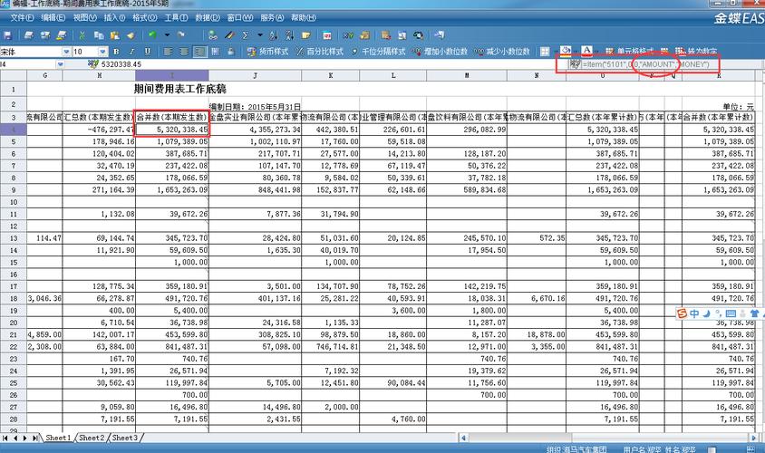Viewport: 765px width, 453px height.
Task: Click the horizontal scrollbar left arrow
Action: click(463, 438)
